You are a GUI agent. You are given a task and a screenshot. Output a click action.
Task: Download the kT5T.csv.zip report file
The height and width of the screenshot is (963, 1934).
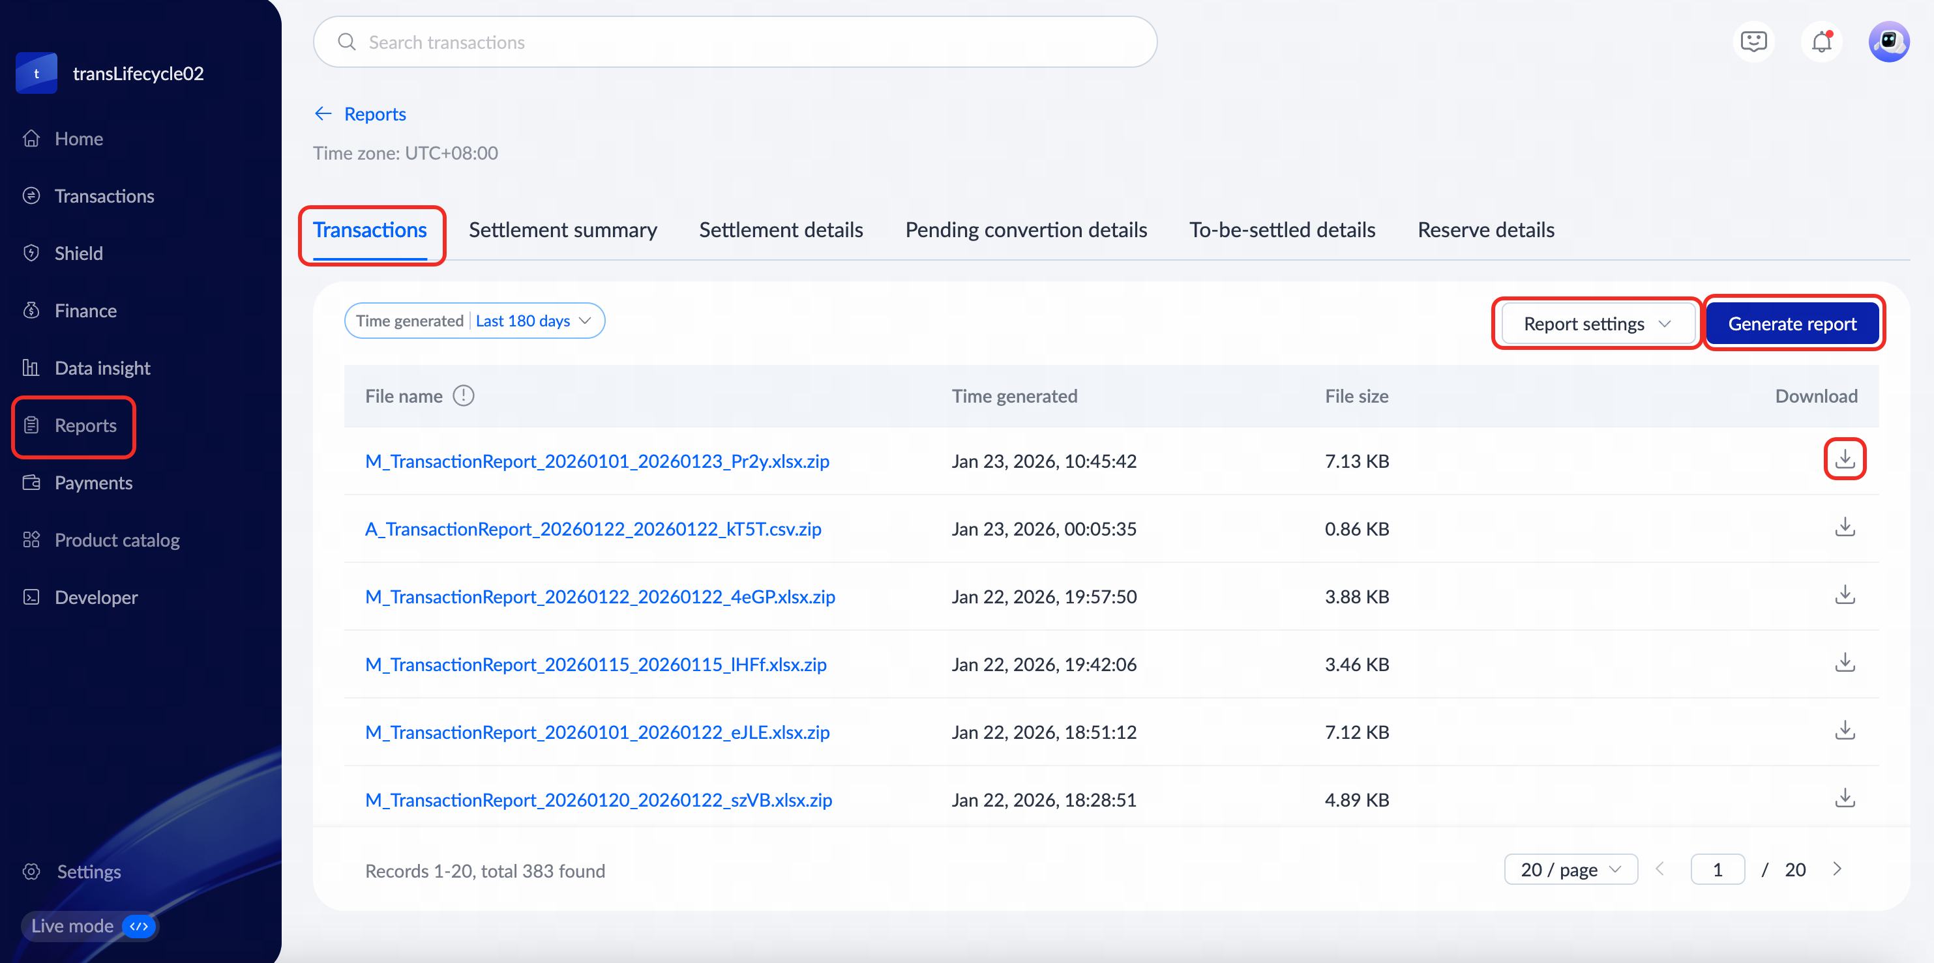pyautogui.click(x=1844, y=527)
